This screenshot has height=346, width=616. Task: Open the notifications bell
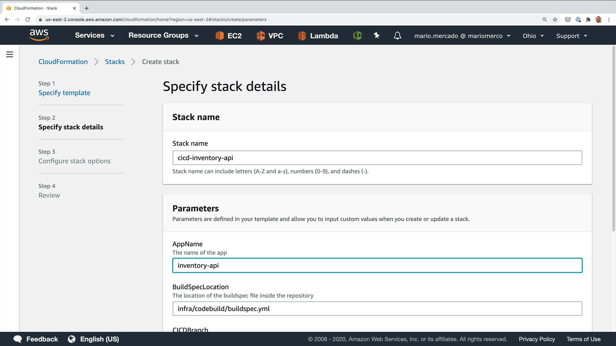[397, 36]
